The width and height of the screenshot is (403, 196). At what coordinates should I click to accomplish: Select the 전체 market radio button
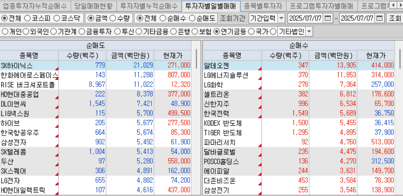coord(5,18)
